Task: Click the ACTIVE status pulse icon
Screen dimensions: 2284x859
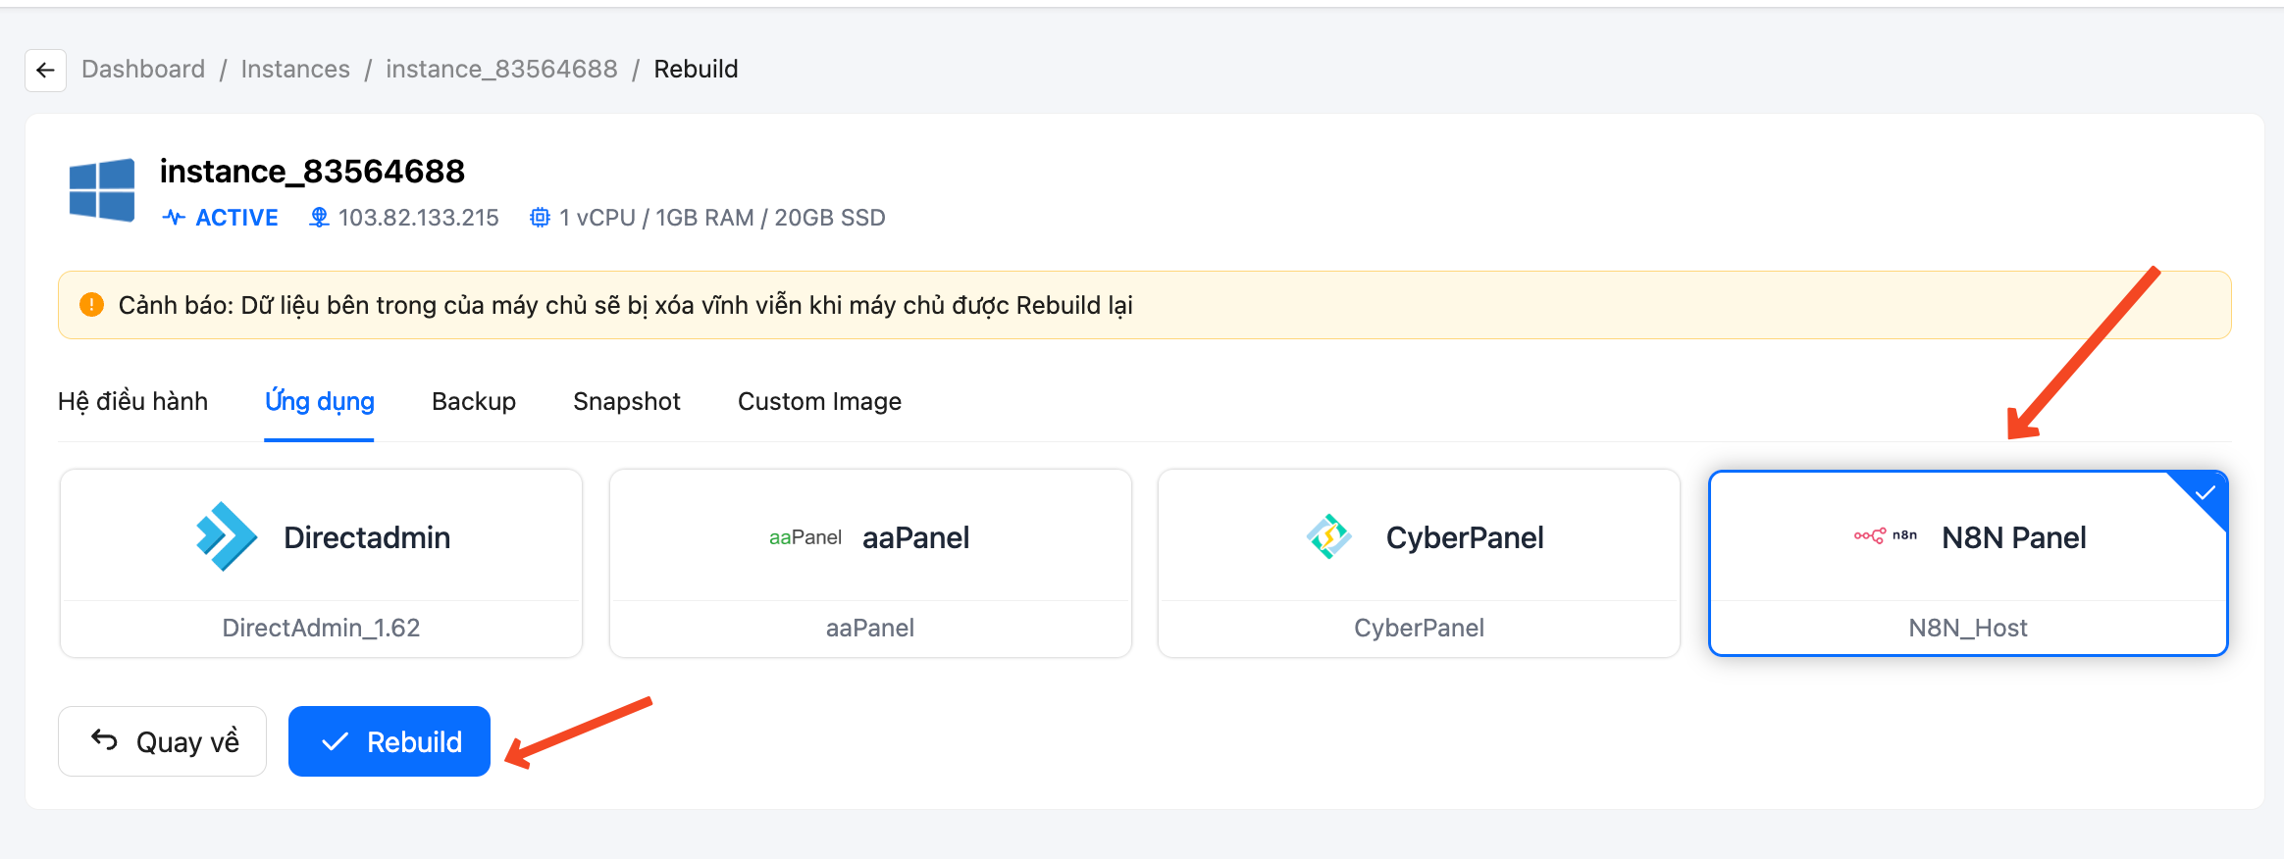Action: (x=174, y=218)
